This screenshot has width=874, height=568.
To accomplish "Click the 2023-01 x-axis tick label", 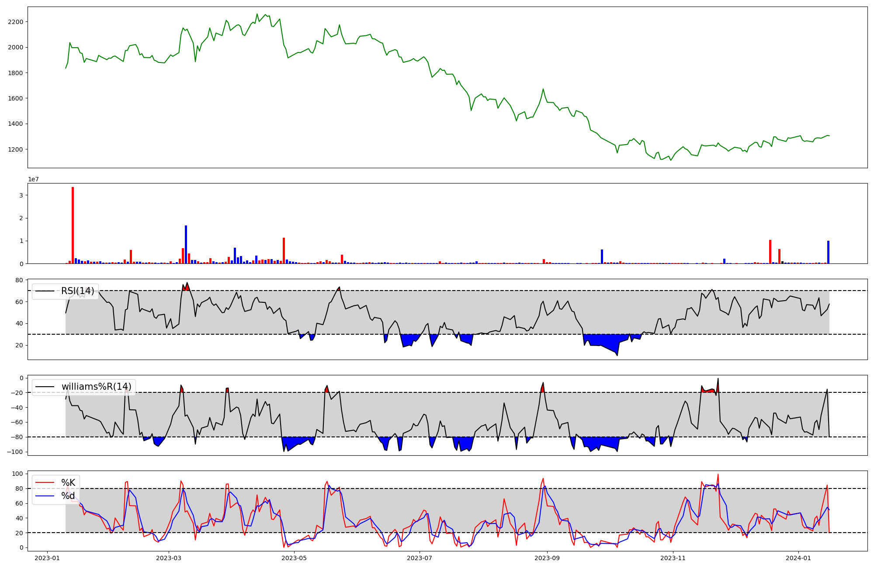I will (x=47, y=558).
